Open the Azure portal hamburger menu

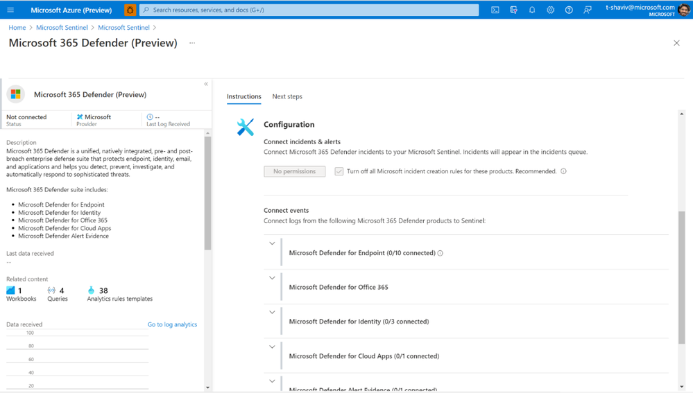click(10, 10)
